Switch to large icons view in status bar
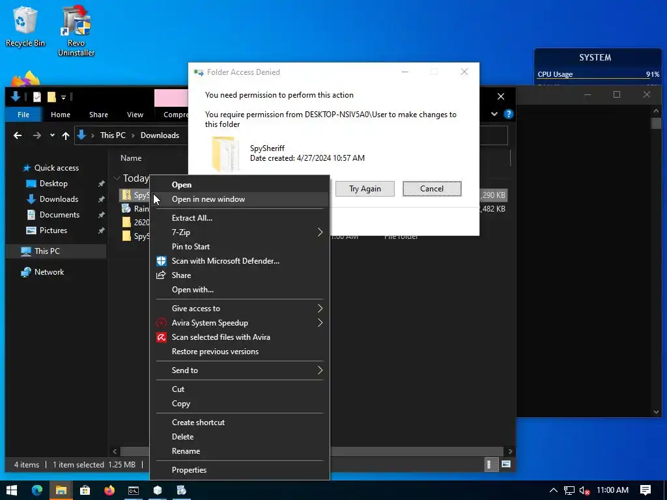The height and width of the screenshot is (500, 667). click(x=505, y=464)
